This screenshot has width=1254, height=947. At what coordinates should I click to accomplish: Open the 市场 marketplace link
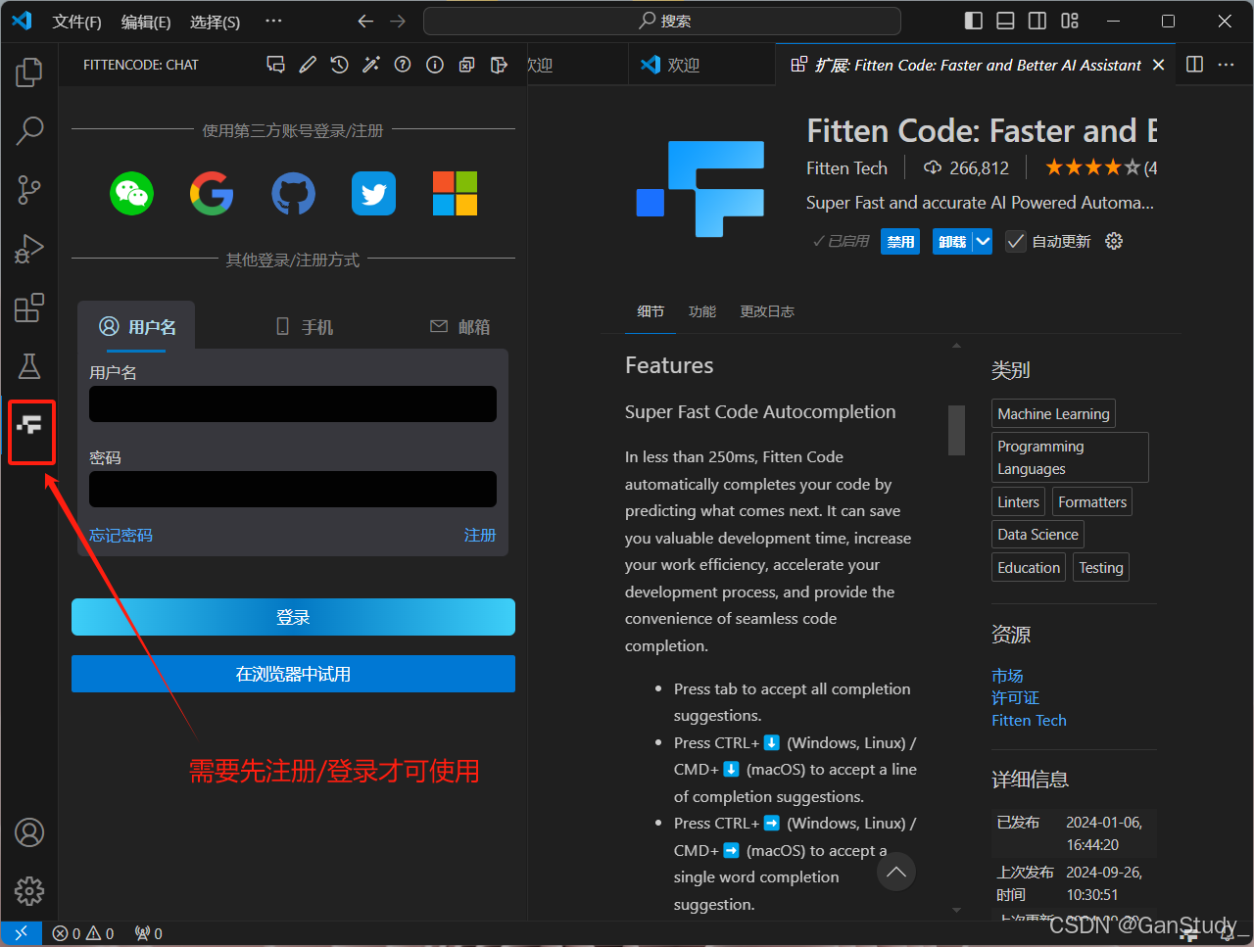tap(1007, 676)
